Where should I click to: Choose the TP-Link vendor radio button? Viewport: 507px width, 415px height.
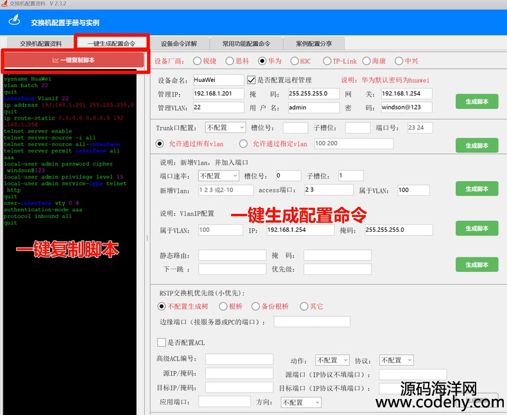click(x=327, y=61)
